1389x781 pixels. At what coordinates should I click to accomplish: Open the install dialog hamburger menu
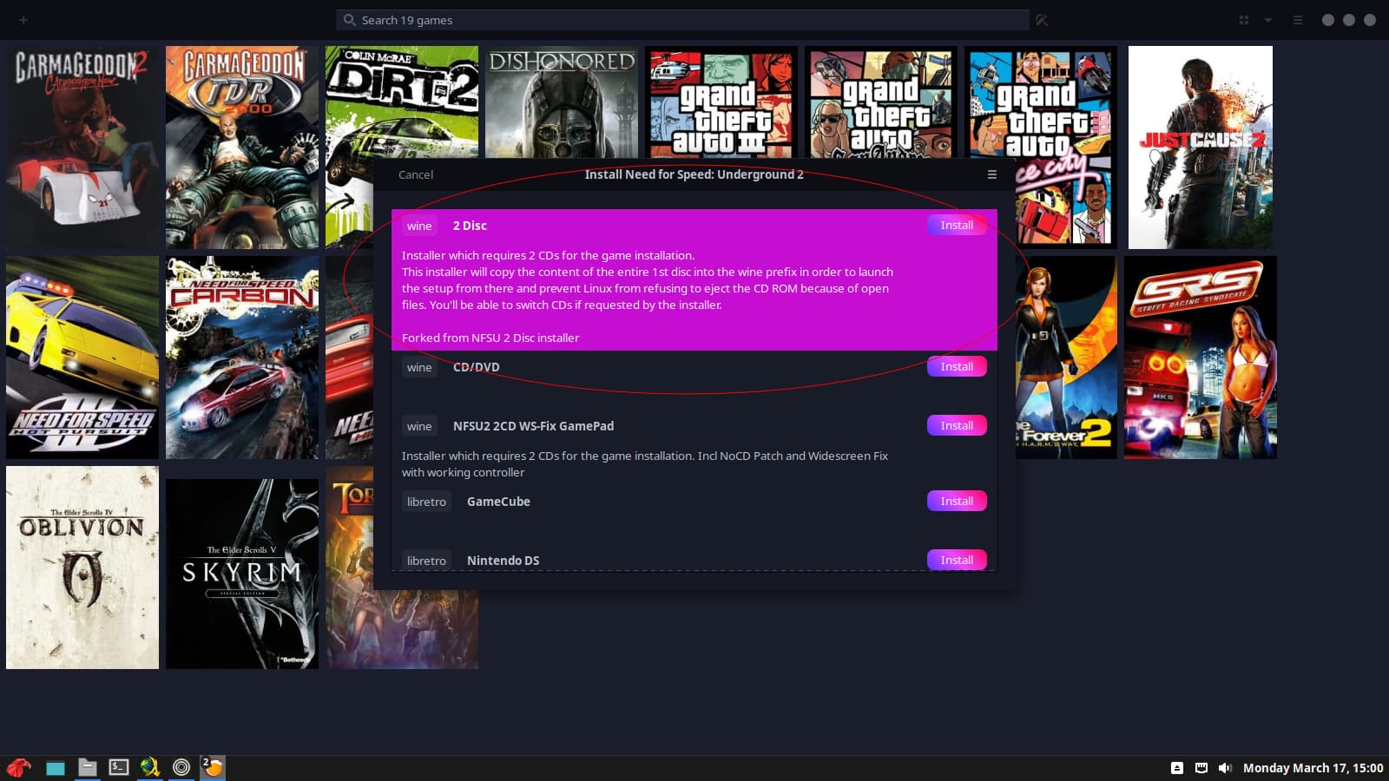click(x=991, y=174)
